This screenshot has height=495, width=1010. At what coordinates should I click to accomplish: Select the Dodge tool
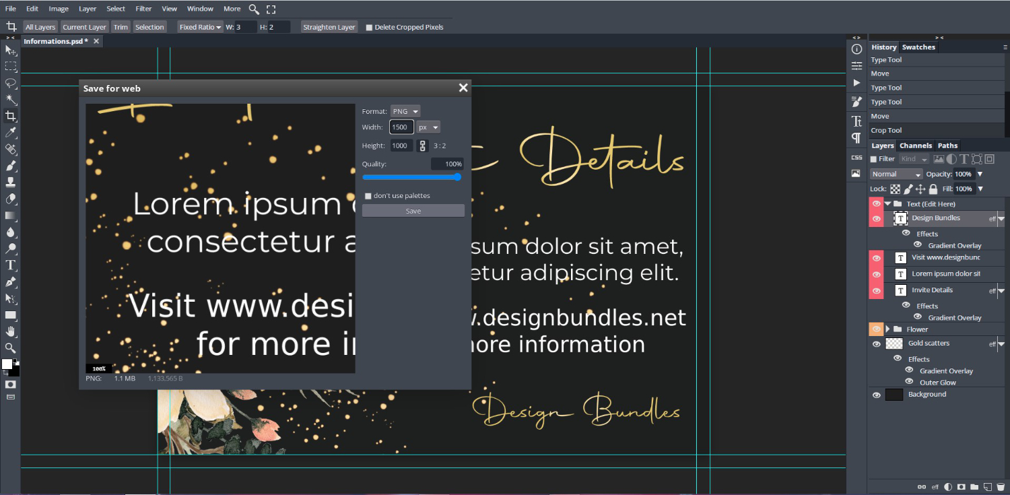tap(11, 249)
